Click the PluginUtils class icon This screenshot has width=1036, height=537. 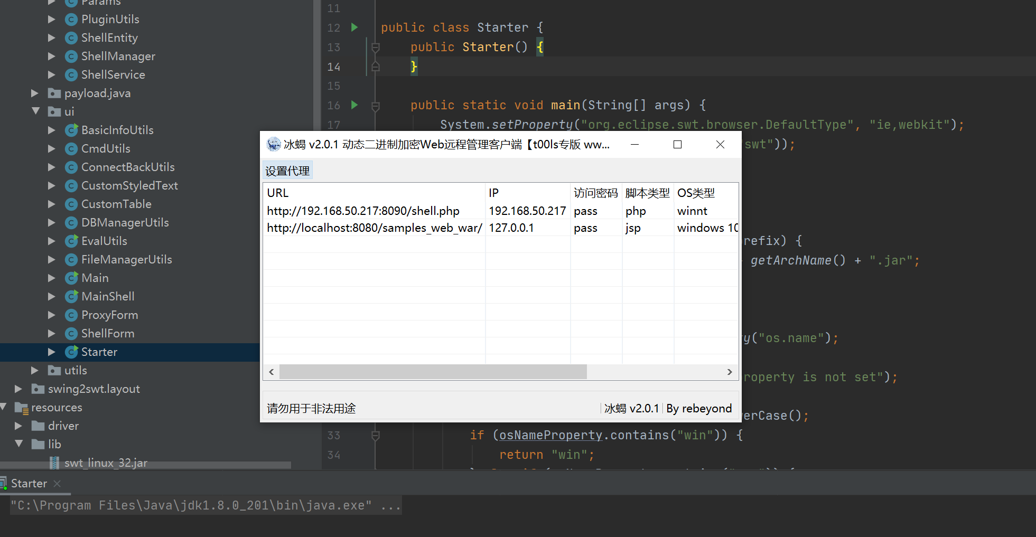[x=71, y=20]
